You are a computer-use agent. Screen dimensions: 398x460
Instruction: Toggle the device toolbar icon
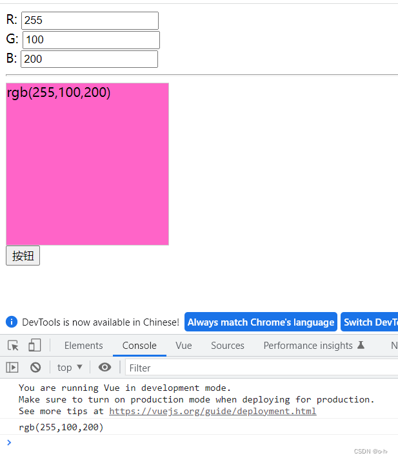pos(35,345)
